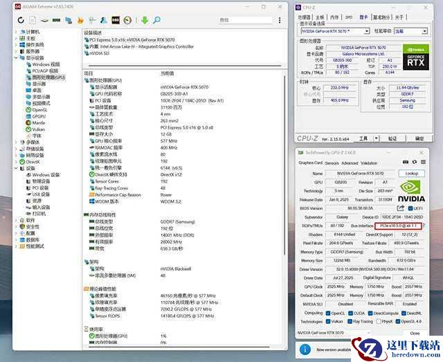The image size is (443, 362).
Task: Switch to the GPU-Z Validation tab
Action: click(369, 163)
